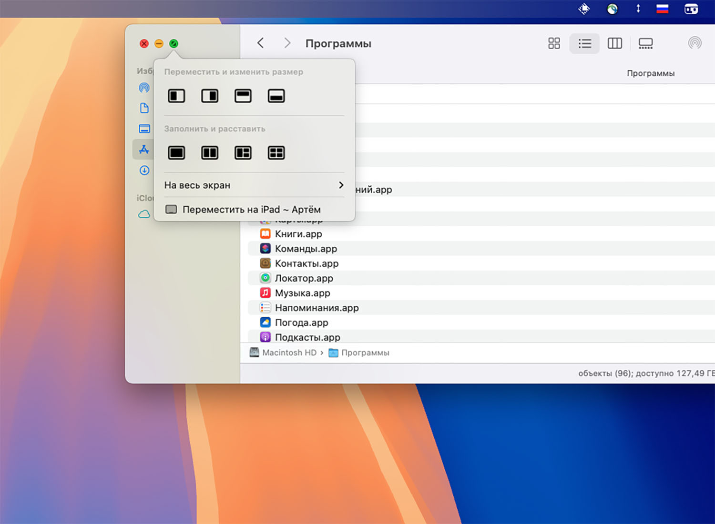
Task: Open Downloads in the Finder sidebar
Action: tap(144, 171)
